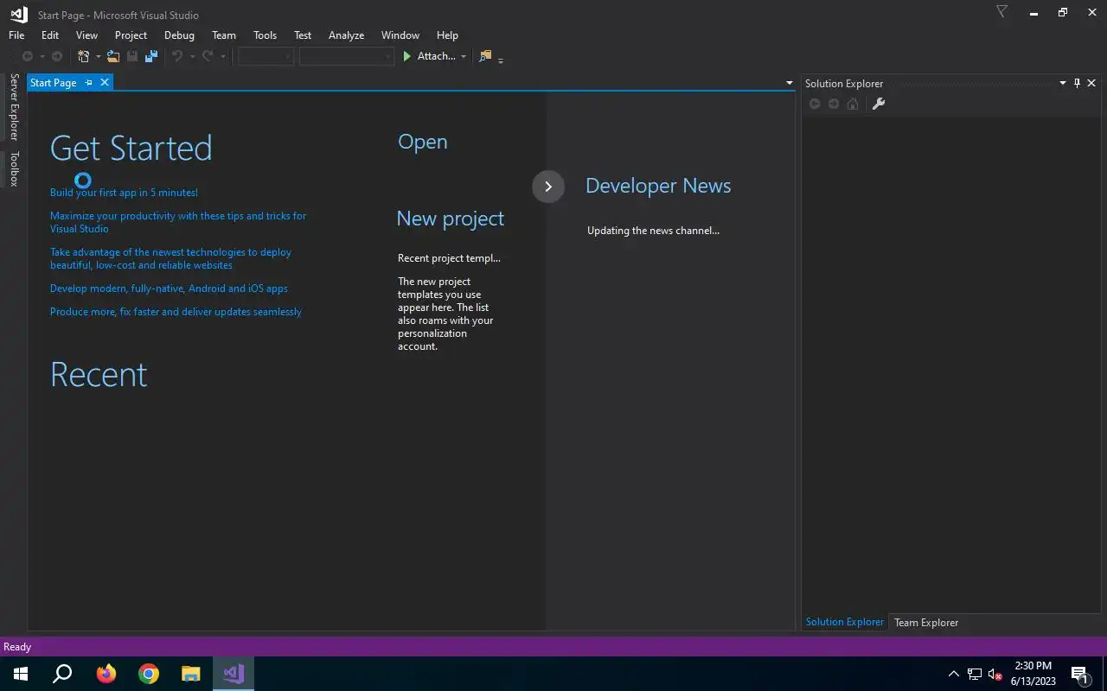Viewport: 1107px width, 691px height.
Task: Open the Test menu
Action: [x=303, y=35]
